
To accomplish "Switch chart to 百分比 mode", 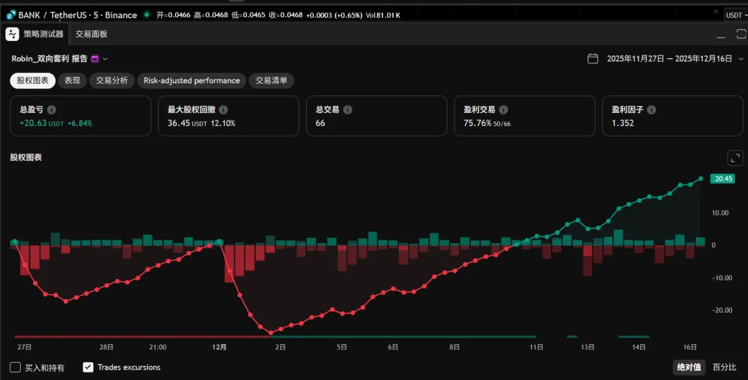I will pos(724,368).
